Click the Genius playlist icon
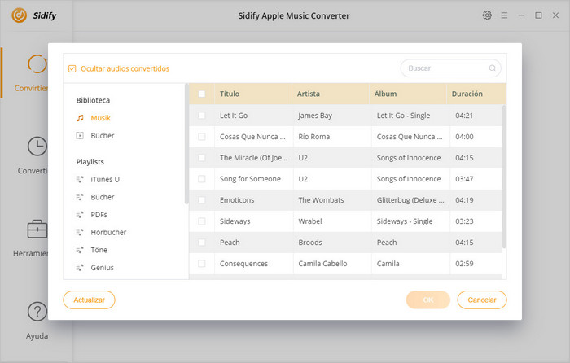 80,268
